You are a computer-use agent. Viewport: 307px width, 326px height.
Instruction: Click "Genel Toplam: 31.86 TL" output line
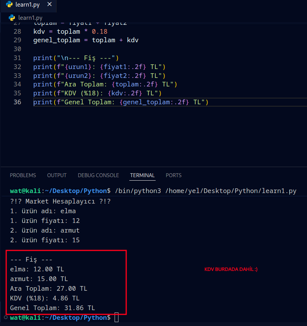pyautogui.click(x=53, y=308)
